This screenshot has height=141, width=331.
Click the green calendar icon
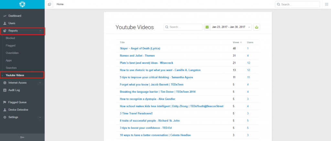[x=207, y=27]
